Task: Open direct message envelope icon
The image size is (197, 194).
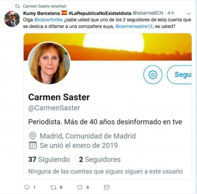Action: pyautogui.click(x=107, y=187)
